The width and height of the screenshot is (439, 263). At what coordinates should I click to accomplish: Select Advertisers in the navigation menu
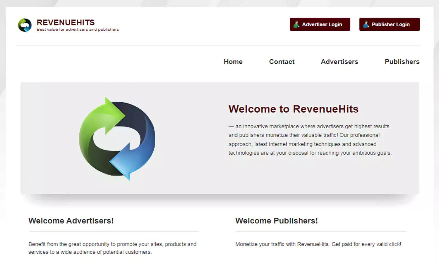(339, 62)
